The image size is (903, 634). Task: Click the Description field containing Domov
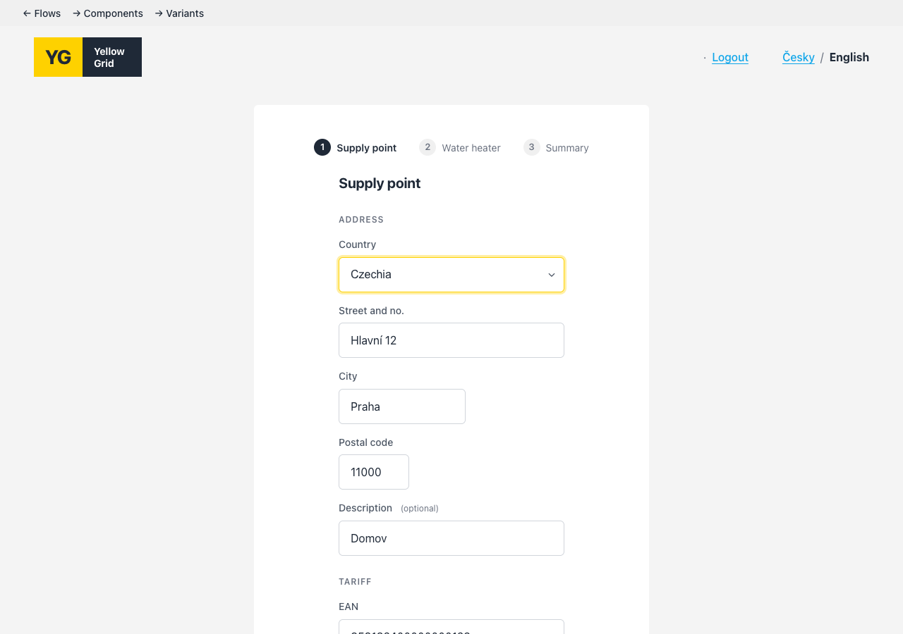(x=451, y=538)
